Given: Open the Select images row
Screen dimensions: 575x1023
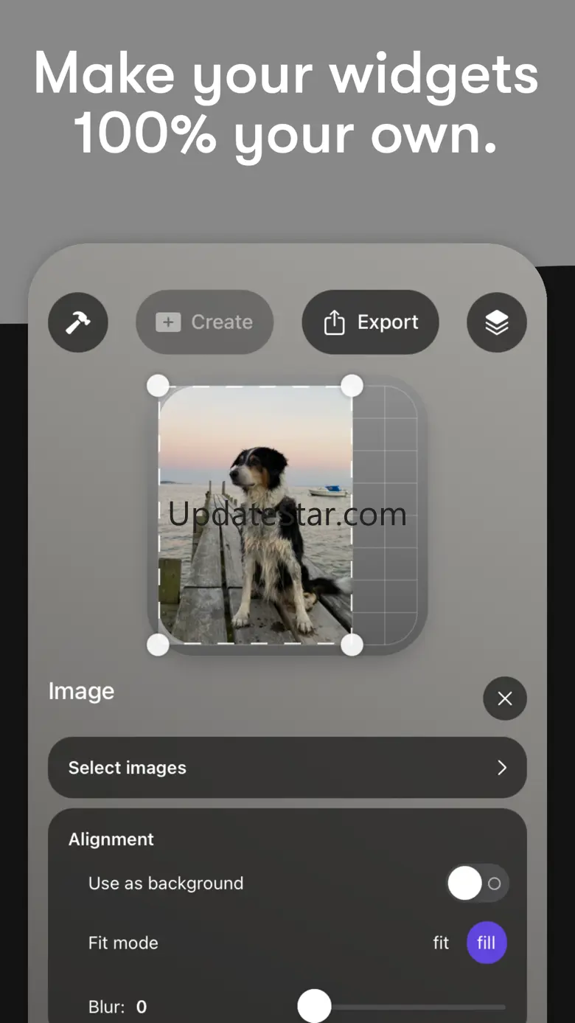Looking at the screenshot, I should click(287, 768).
